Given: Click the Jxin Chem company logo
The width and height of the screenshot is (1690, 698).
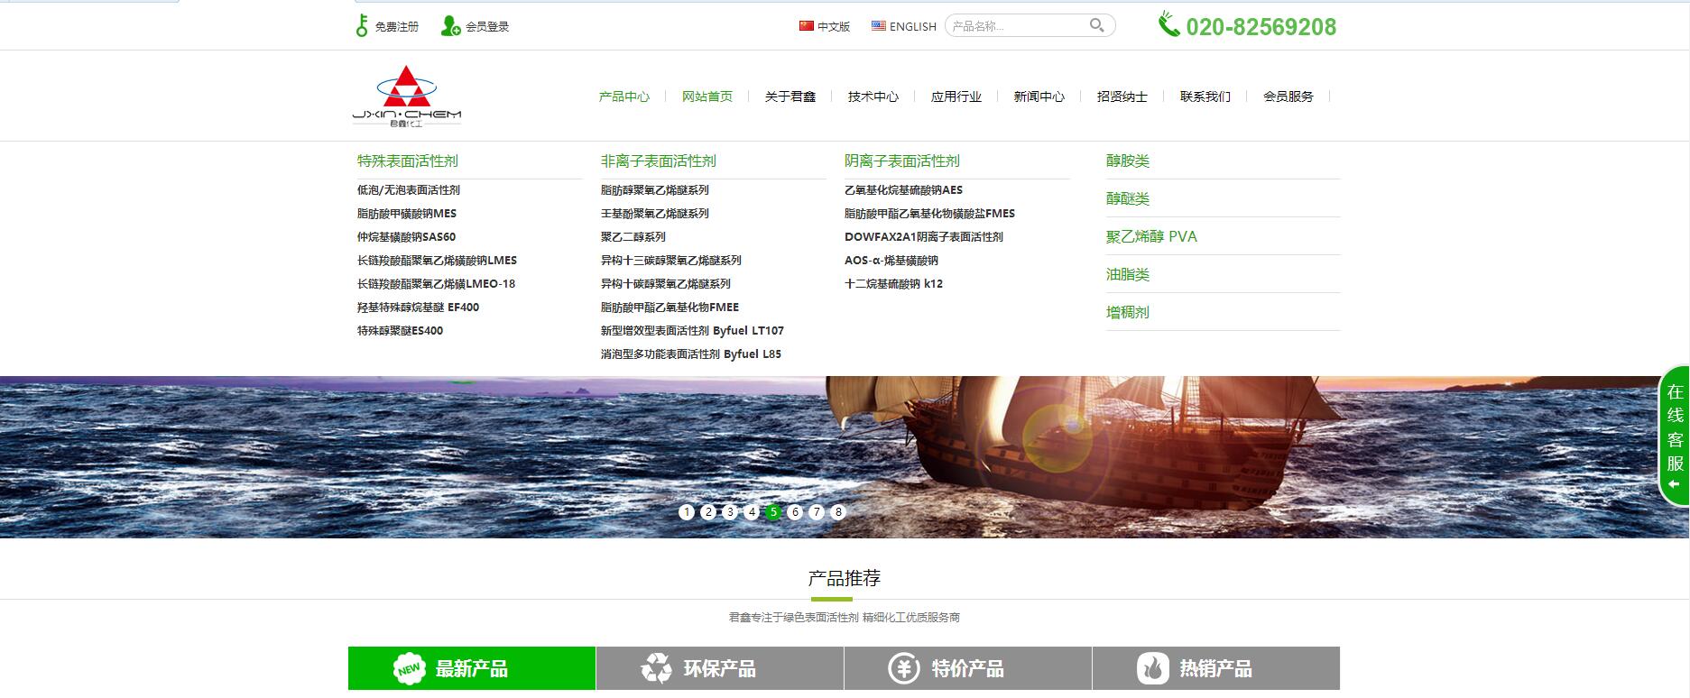Looking at the screenshot, I should coord(407,96).
